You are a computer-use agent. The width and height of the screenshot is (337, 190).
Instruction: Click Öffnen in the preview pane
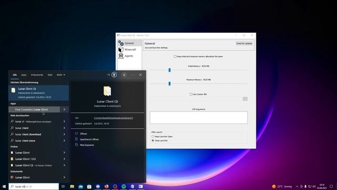point(83,134)
